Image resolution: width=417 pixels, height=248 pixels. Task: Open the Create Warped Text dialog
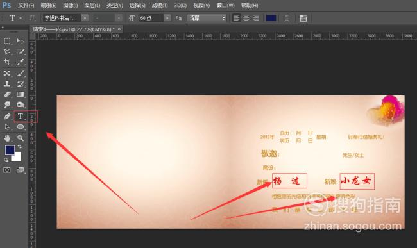click(287, 18)
